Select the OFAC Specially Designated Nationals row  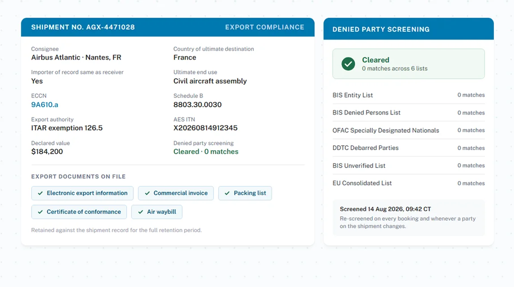408,131
